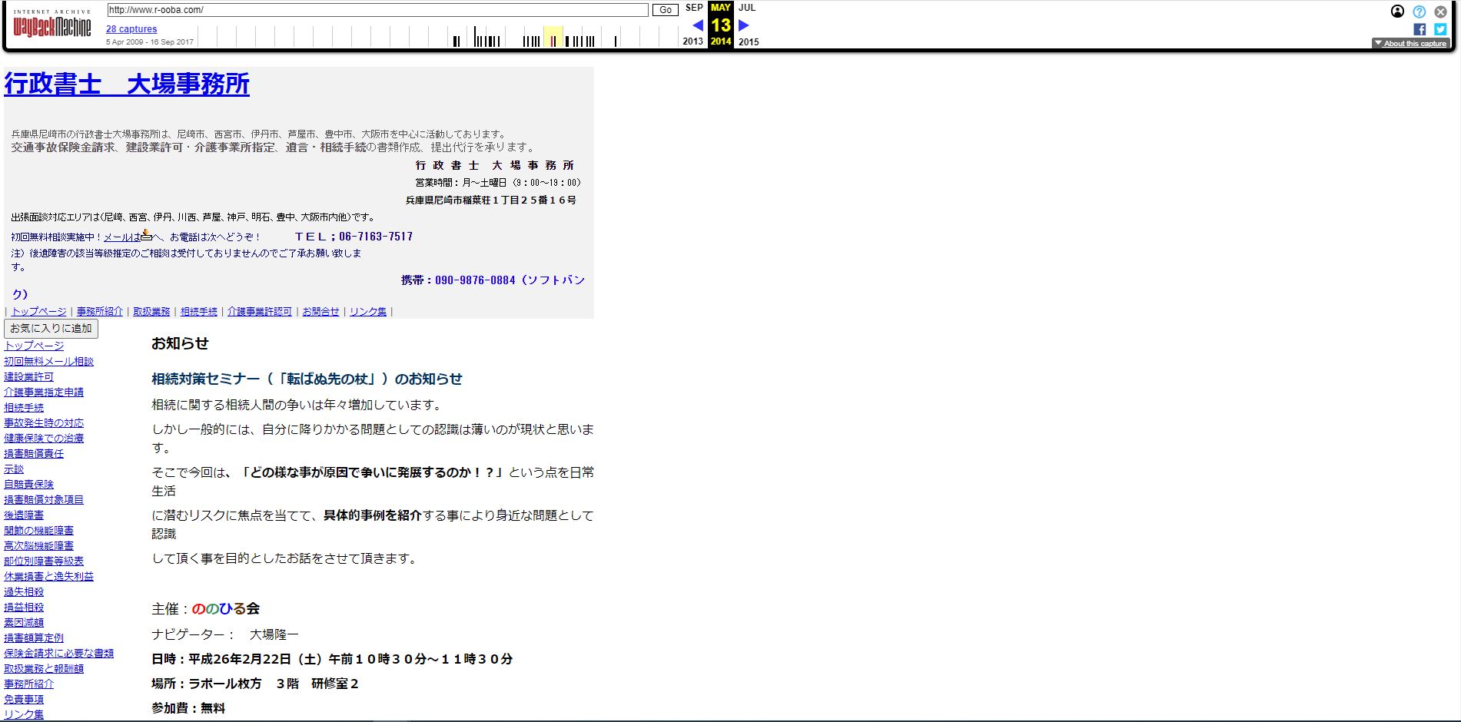This screenshot has width=1461, height=722.
Task: Switch to the お問合せ navigation item
Action: pyautogui.click(x=320, y=311)
